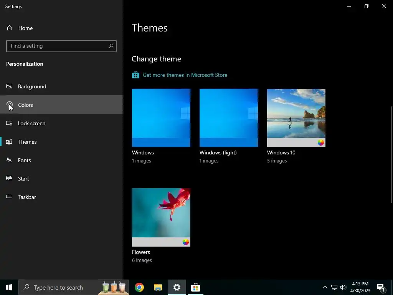Click the Windows 10 name label
The image size is (393, 295).
[281, 152]
